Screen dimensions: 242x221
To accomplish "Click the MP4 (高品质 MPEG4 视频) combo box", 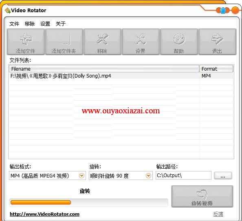I will [x=47, y=175].
